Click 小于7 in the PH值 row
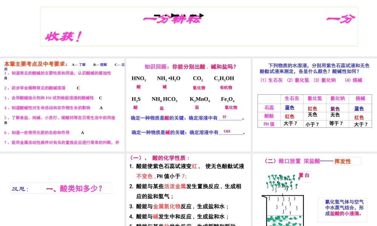The height and width of the screenshot is (226, 377). 312,124
